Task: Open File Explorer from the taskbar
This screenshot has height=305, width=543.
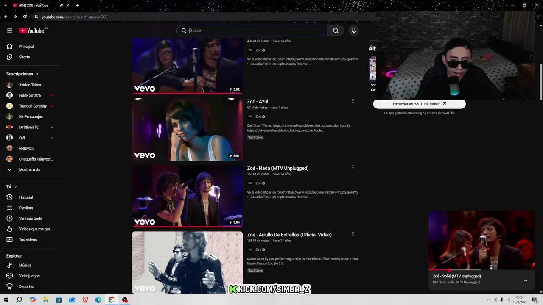Action: tap(45, 300)
